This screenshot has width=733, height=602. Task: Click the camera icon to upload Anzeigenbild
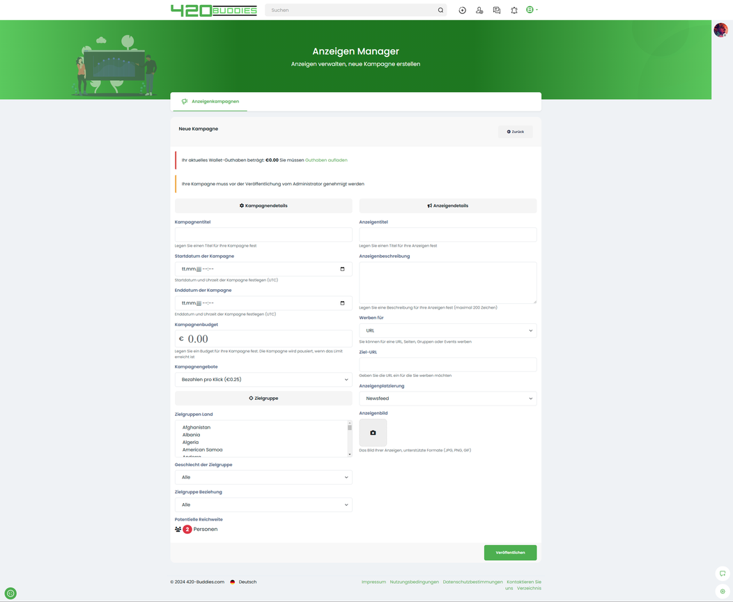coord(373,433)
